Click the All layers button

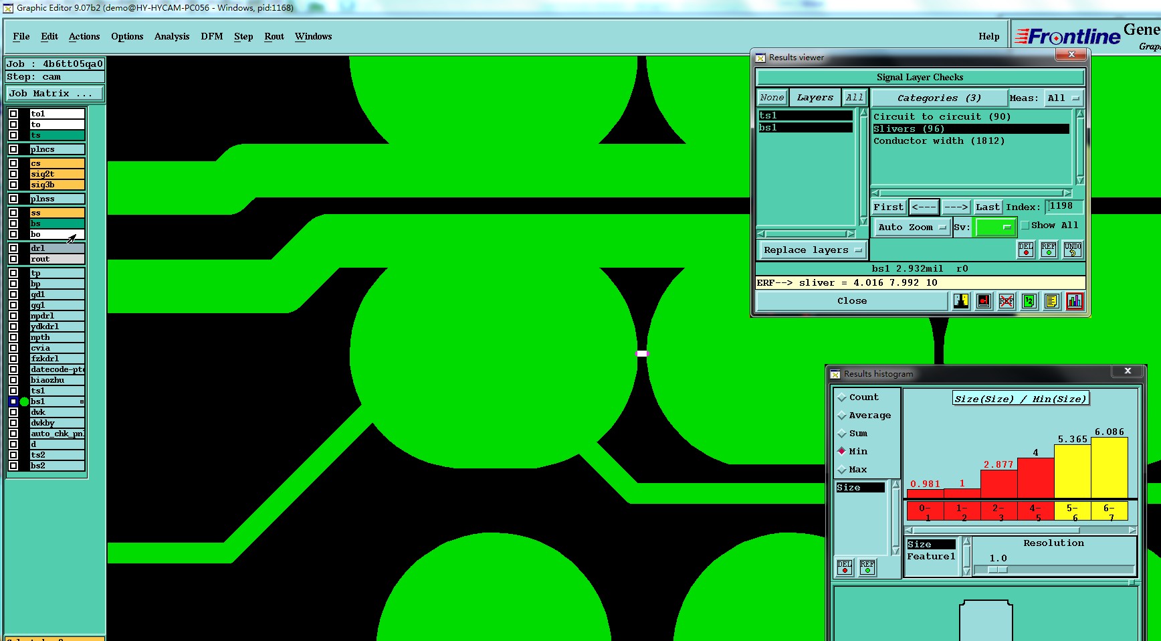coord(854,98)
